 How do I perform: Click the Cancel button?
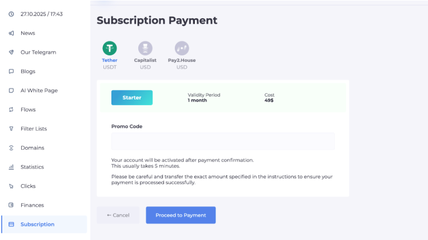(x=118, y=215)
